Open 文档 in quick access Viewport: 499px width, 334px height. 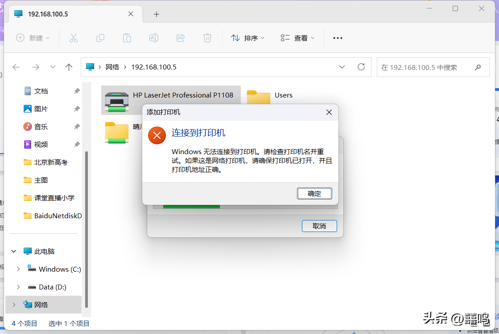click(41, 91)
